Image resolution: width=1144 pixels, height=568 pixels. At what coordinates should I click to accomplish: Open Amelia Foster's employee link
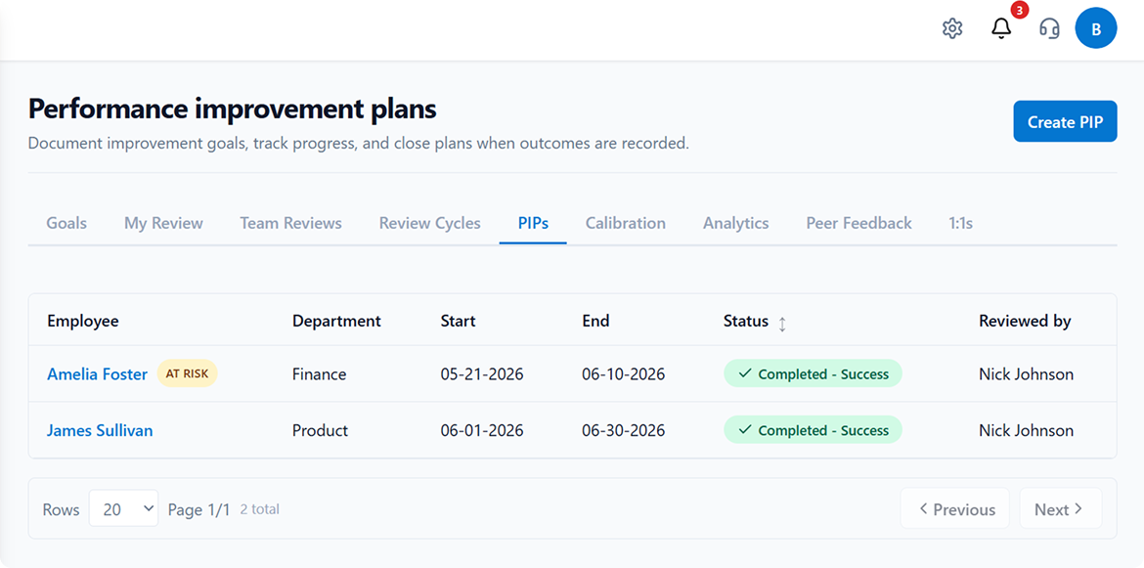(x=97, y=374)
